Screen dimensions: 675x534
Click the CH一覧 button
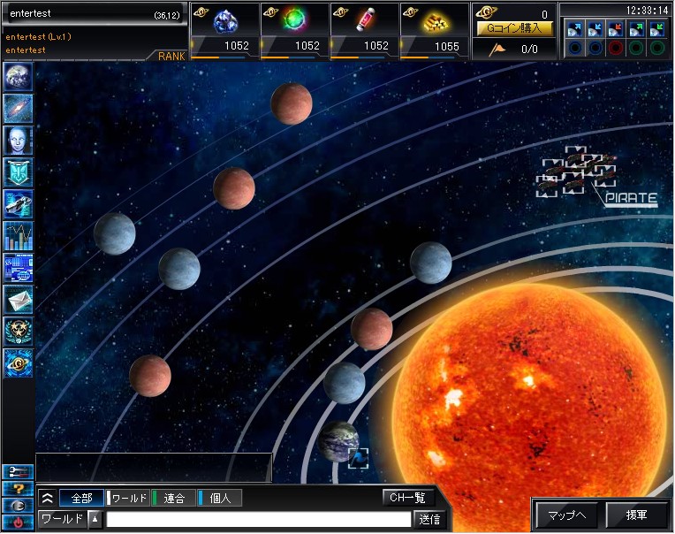(407, 498)
